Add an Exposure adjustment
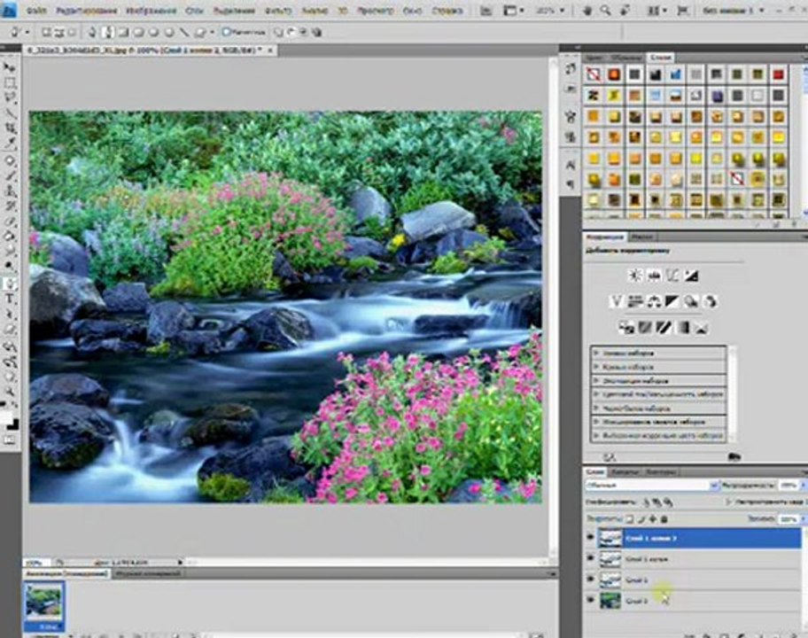 point(691,276)
